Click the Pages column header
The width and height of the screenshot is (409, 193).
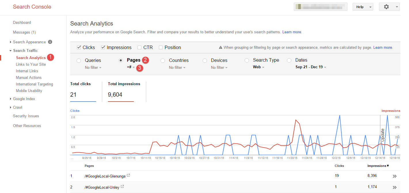coord(89,166)
